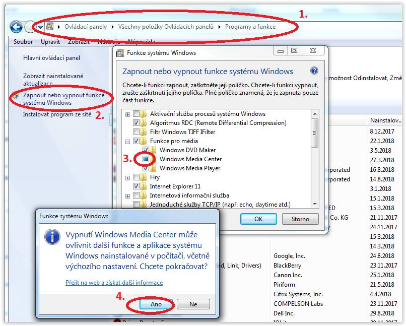Open the Zobrazit menu
406x326 pixels.
79,42
